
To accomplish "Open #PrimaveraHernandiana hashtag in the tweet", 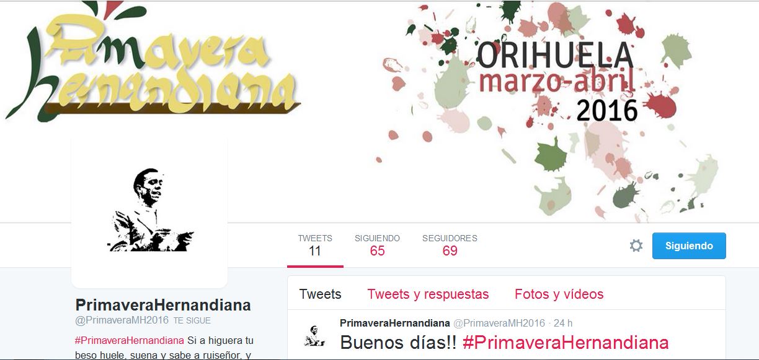I will point(566,342).
